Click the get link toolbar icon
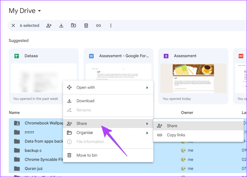The image size is (247, 177). click(x=99, y=26)
